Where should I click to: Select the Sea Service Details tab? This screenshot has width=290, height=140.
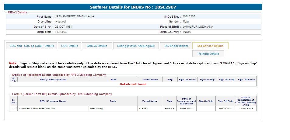[210, 46]
